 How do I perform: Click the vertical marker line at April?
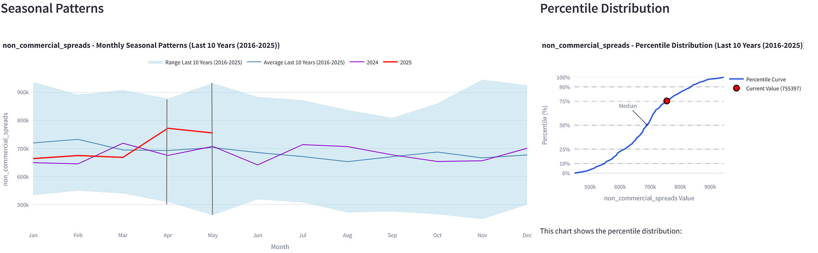click(167, 151)
